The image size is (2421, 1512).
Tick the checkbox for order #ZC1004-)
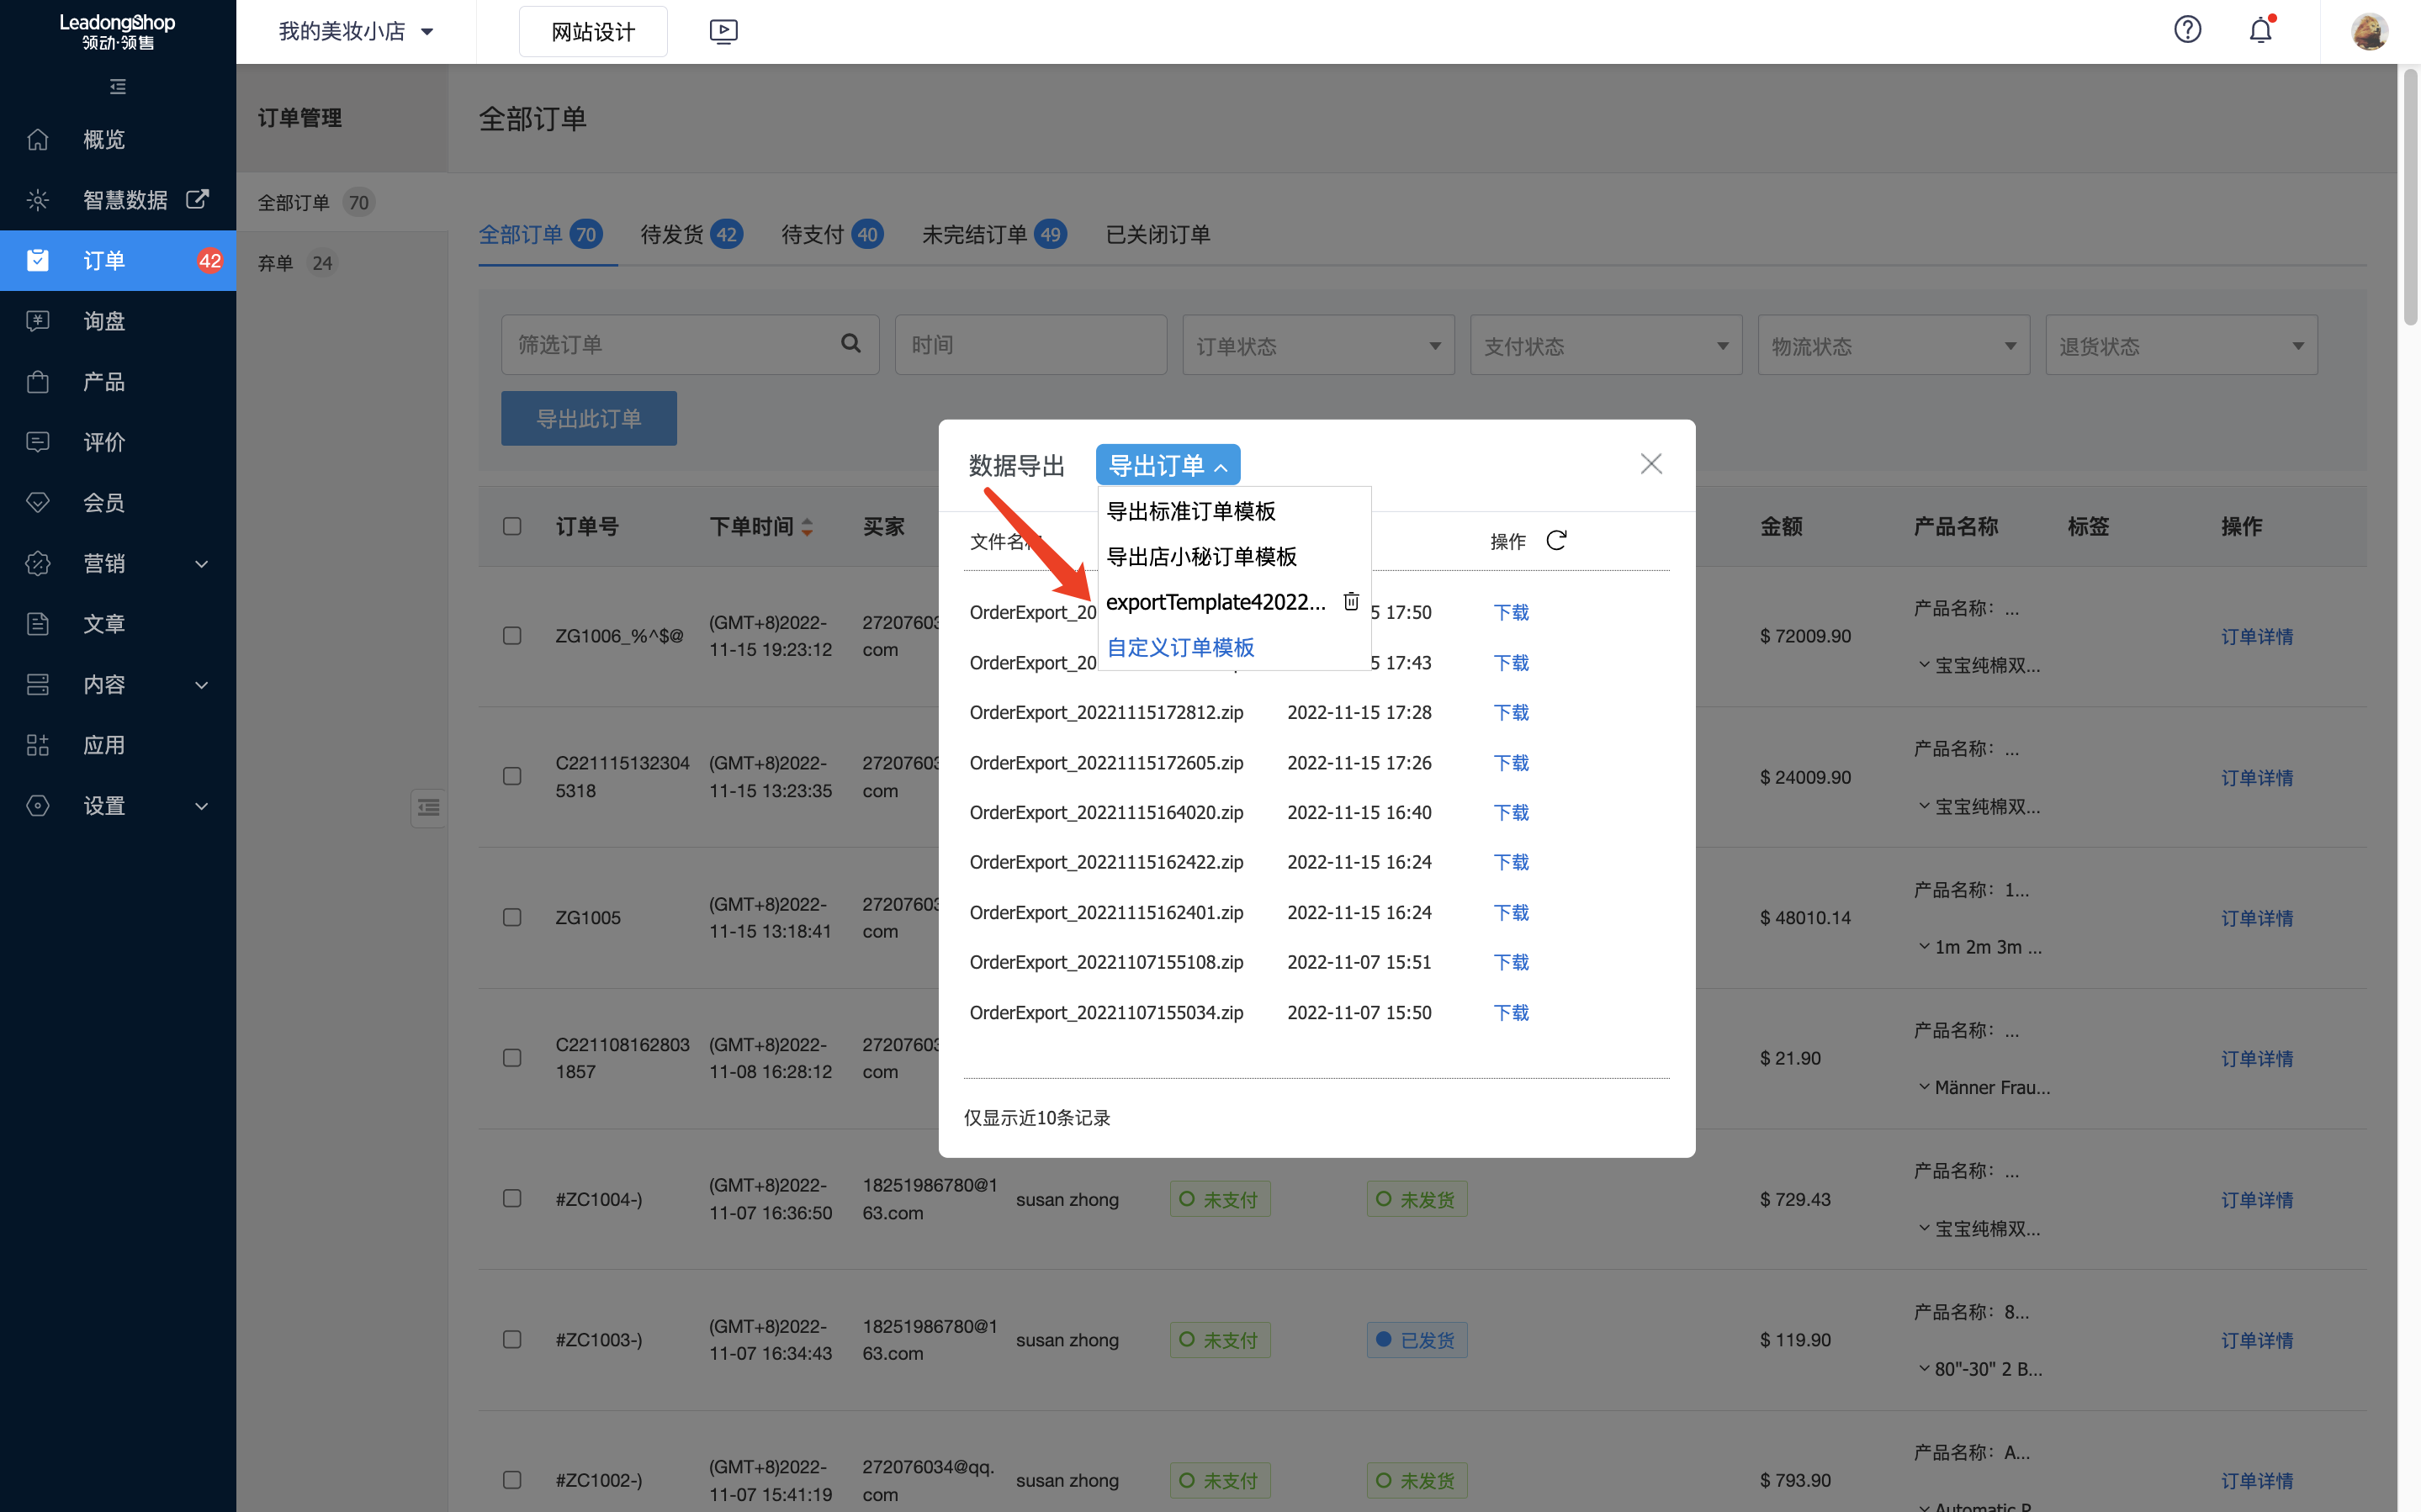pyautogui.click(x=512, y=1198)
